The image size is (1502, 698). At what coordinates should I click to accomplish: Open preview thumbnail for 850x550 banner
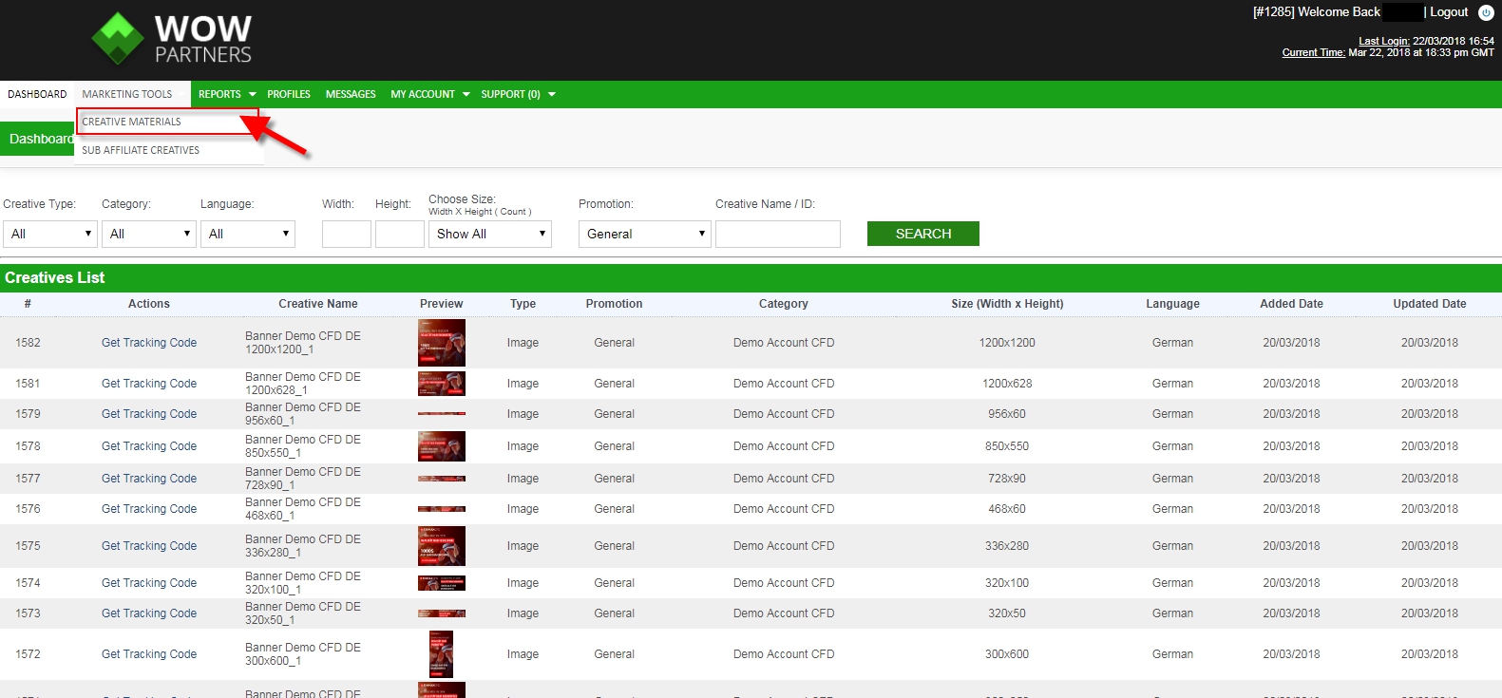tap(442, 446)
